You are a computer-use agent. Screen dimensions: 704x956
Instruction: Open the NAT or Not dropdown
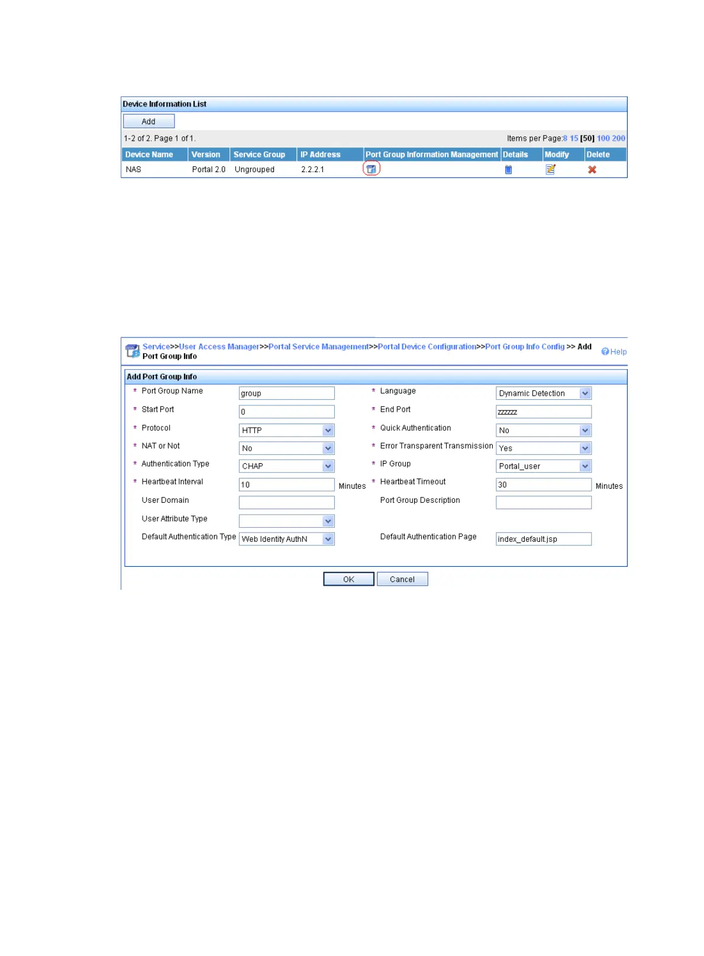point(287,448)
